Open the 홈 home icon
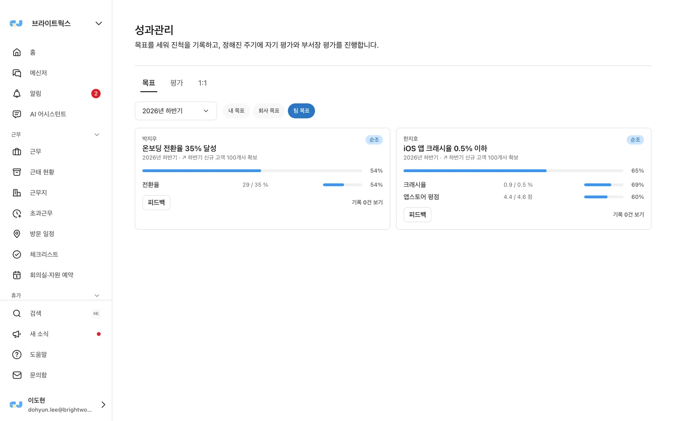This screenshot has width=674, height=421. click(17, 52)
